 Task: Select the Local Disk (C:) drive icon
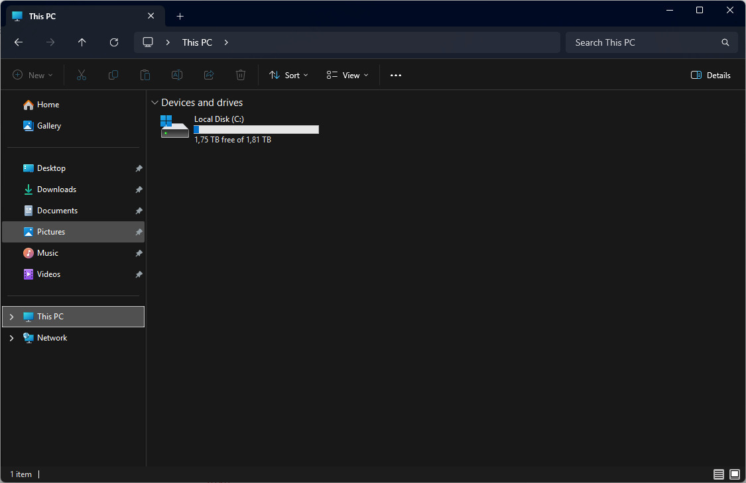pyautogui.click(x=174, y=127)
